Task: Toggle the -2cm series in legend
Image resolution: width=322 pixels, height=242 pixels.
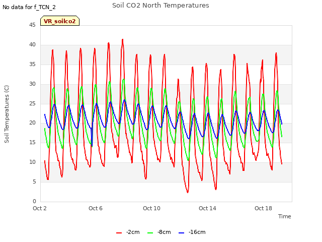Action: 128,232
